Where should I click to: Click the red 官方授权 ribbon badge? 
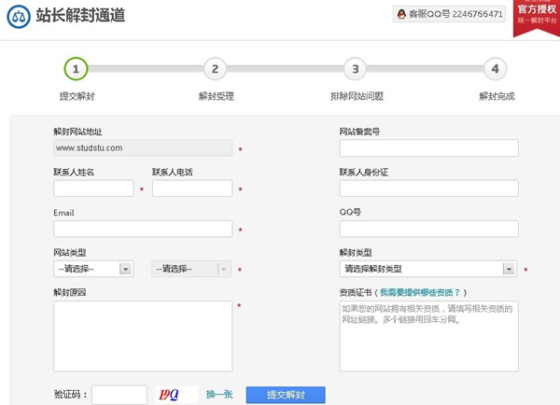point(536,15)
